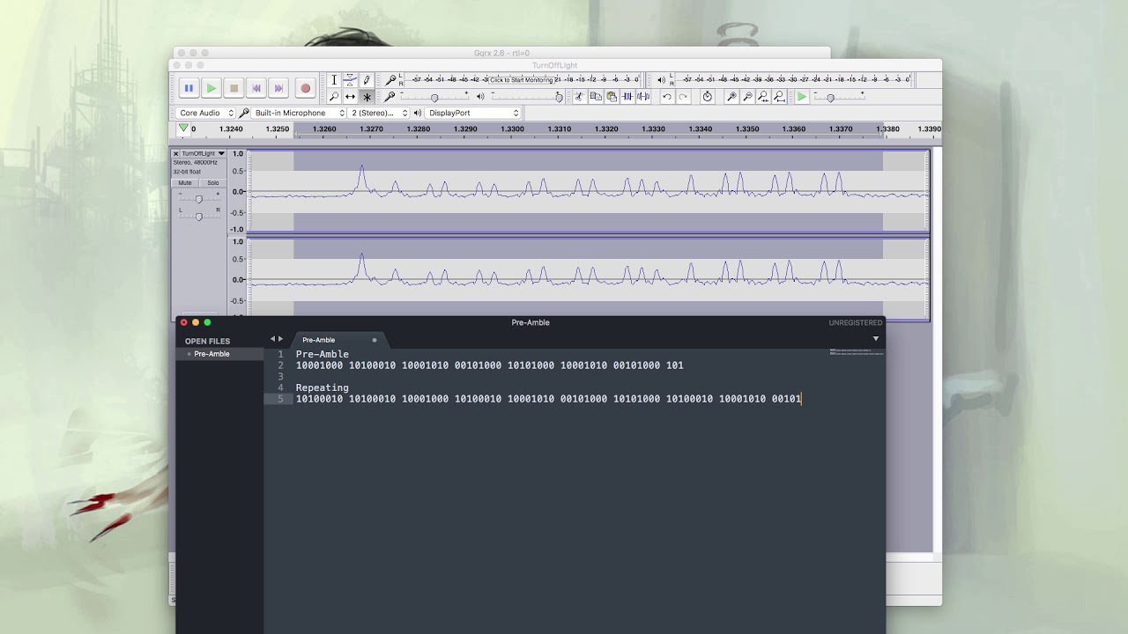
Task: Select the Zoom magnifier tool
Action: [x=334, y=97]
